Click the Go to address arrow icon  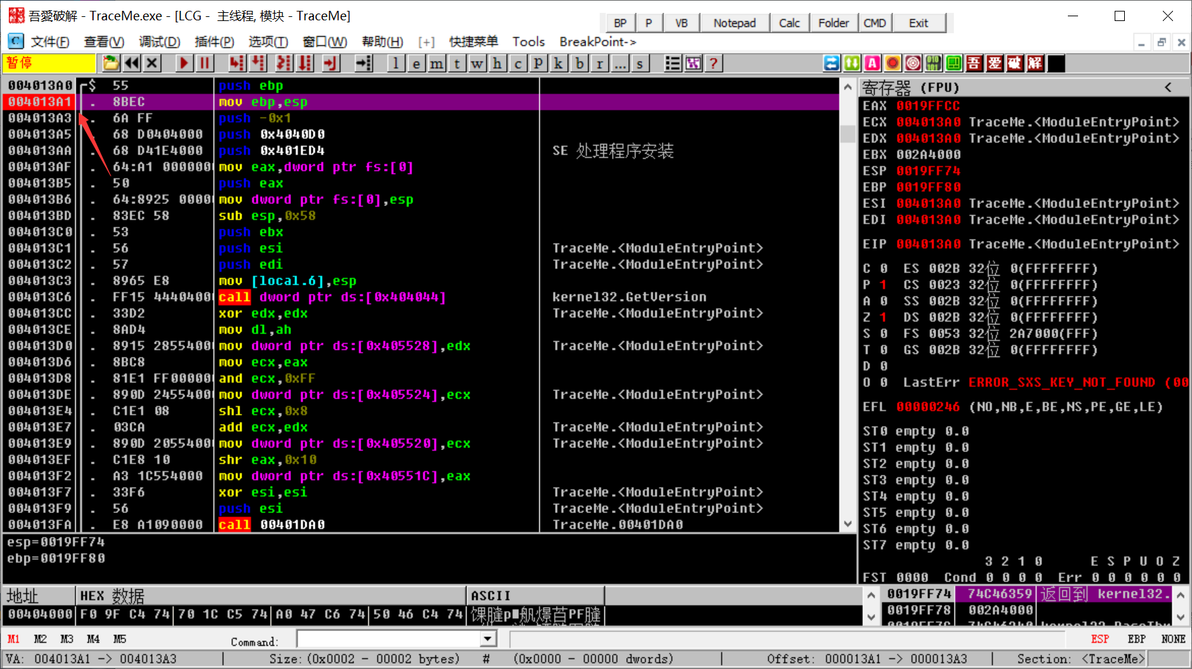tap(364, 64)
